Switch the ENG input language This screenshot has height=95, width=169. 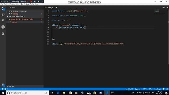click(153, 93)
